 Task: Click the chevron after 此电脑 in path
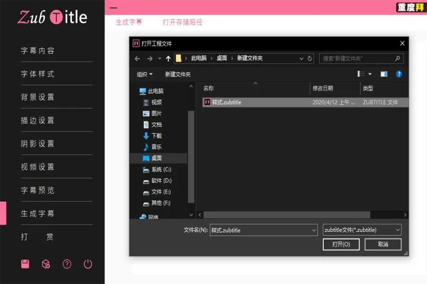click(x=211, y=59)
